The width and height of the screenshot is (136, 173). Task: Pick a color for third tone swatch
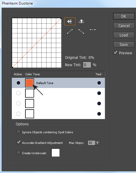click(x=30, y=103)
